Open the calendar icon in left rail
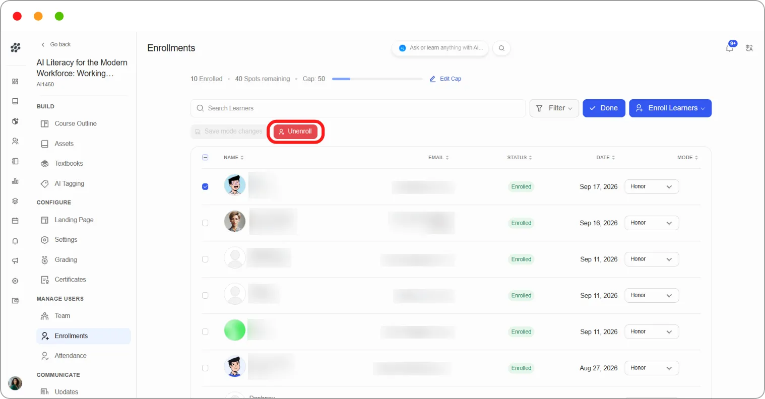This screenshot has height=399, width=765. pos(15,221)
